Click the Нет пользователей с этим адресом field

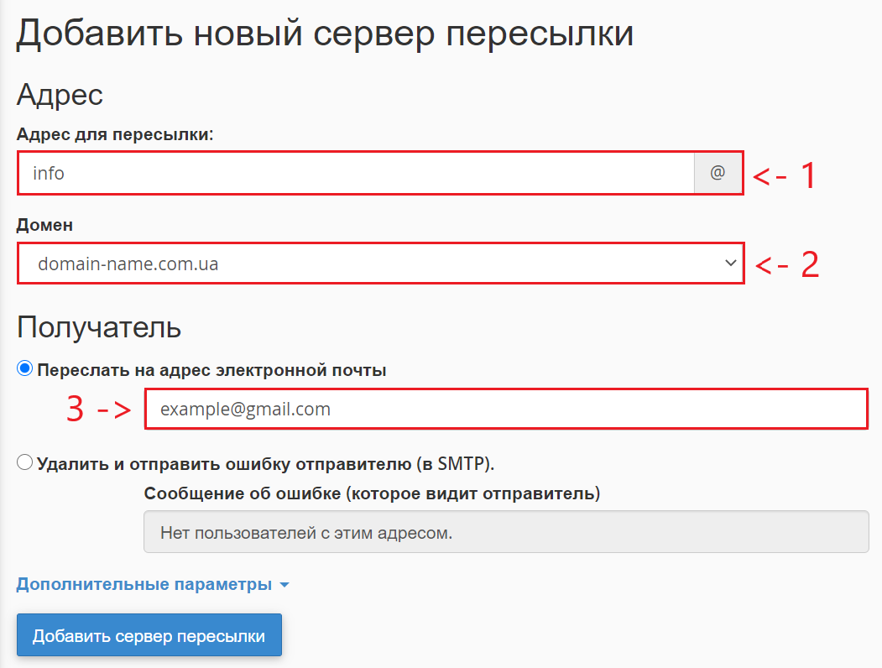(505, 533)
